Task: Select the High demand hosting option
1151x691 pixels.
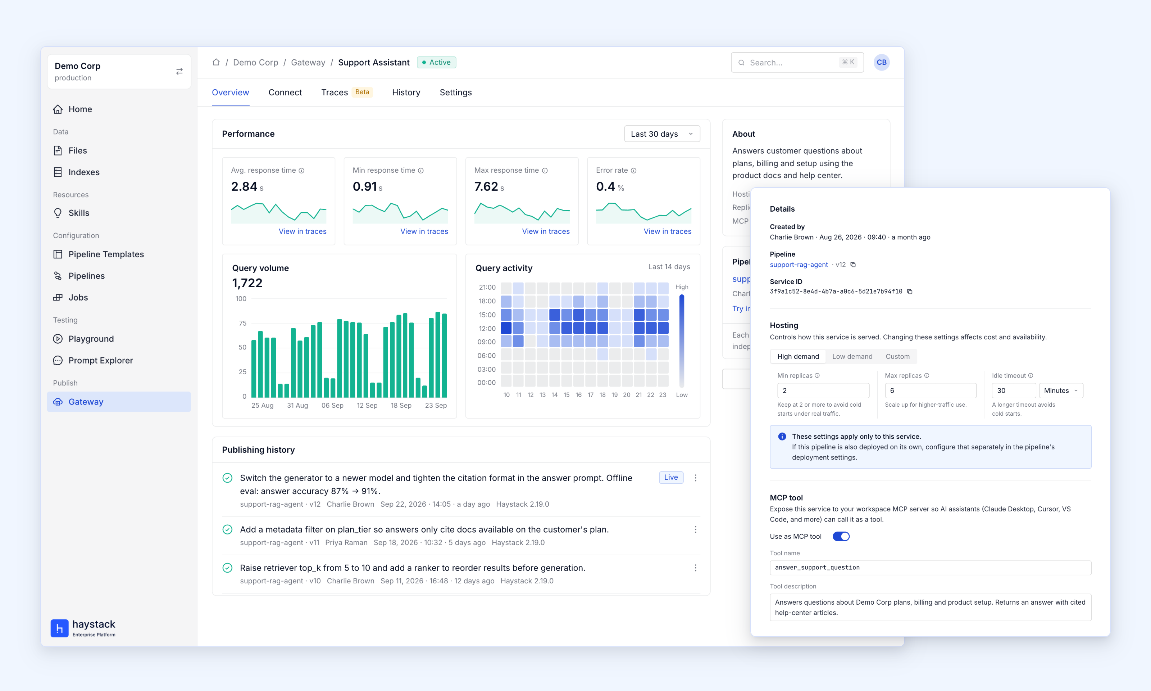Action: [x=798, y=356]
